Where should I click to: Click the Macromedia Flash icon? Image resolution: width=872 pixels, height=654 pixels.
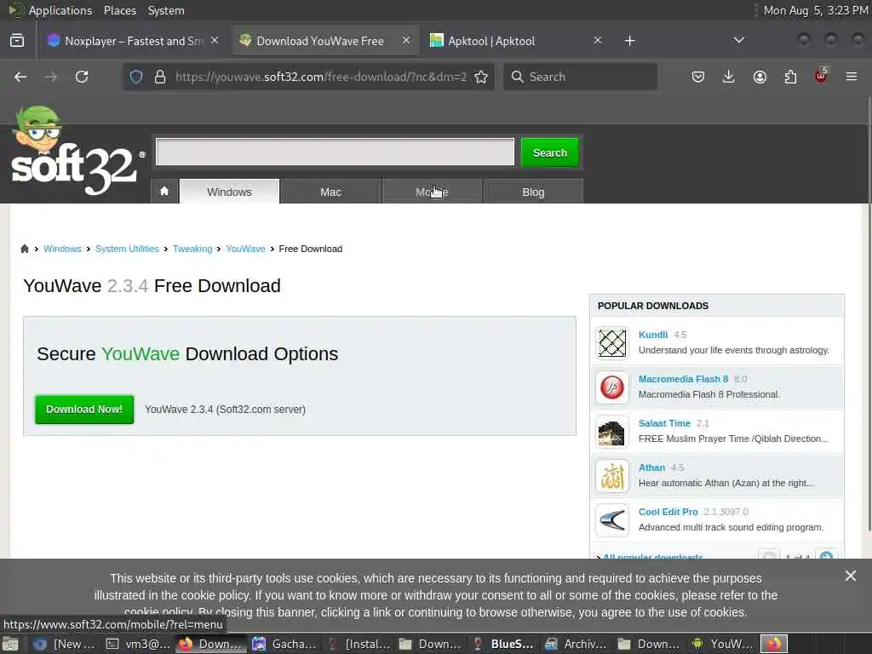(612, 387)
